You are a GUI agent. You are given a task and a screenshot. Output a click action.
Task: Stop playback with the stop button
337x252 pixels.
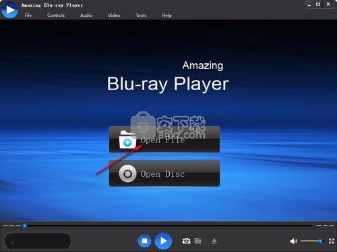coord(144,241)
